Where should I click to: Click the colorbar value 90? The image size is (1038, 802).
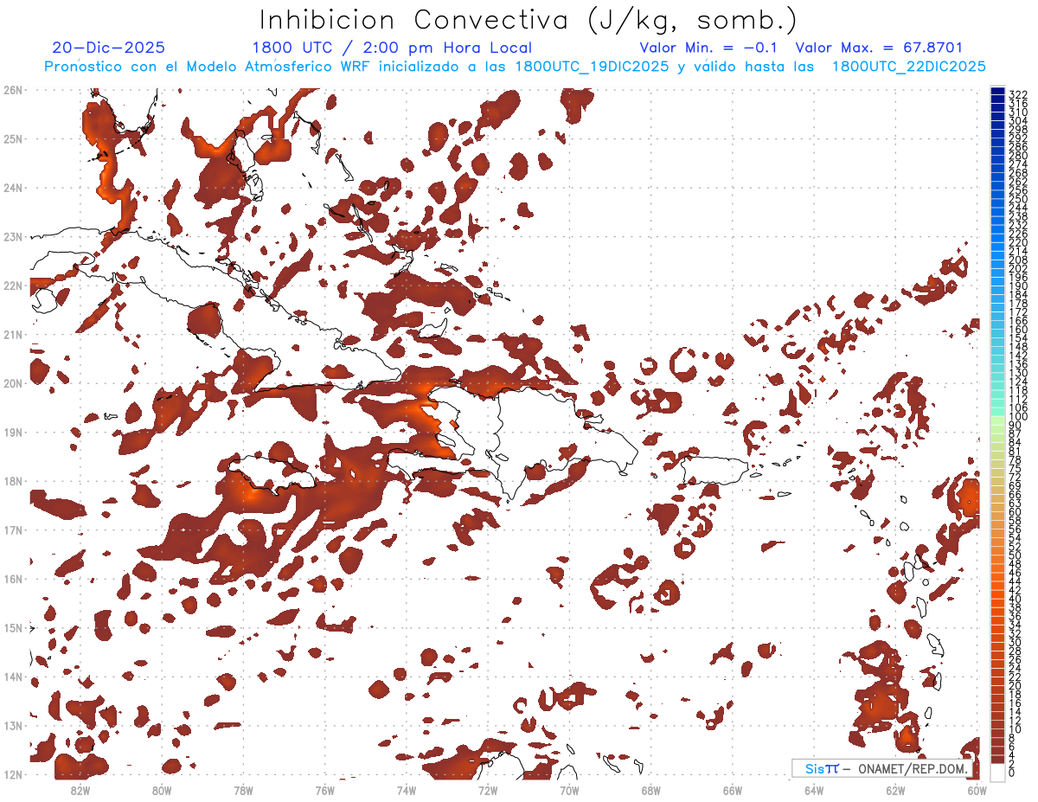(x=1015, y=426)
